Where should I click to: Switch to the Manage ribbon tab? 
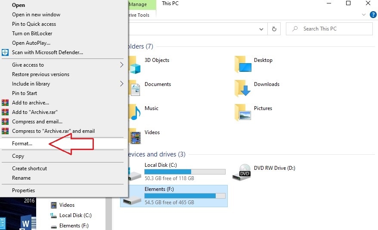coord(138,5)
